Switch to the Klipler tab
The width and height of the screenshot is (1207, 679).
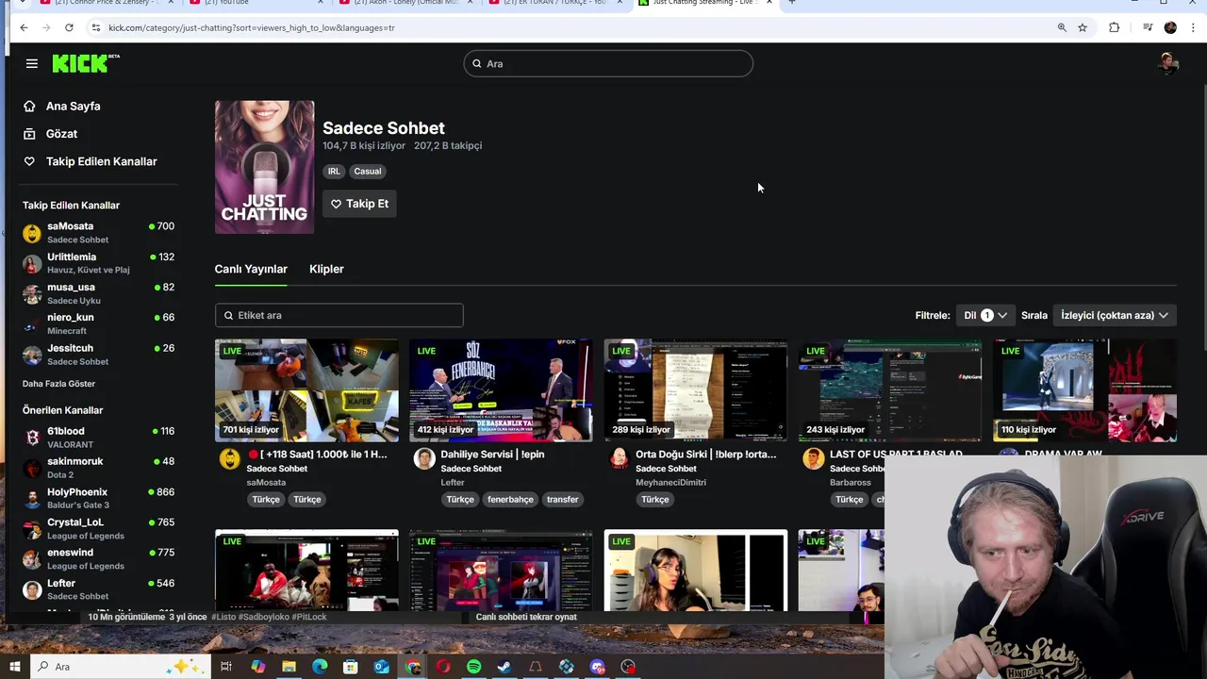[326, 269]
